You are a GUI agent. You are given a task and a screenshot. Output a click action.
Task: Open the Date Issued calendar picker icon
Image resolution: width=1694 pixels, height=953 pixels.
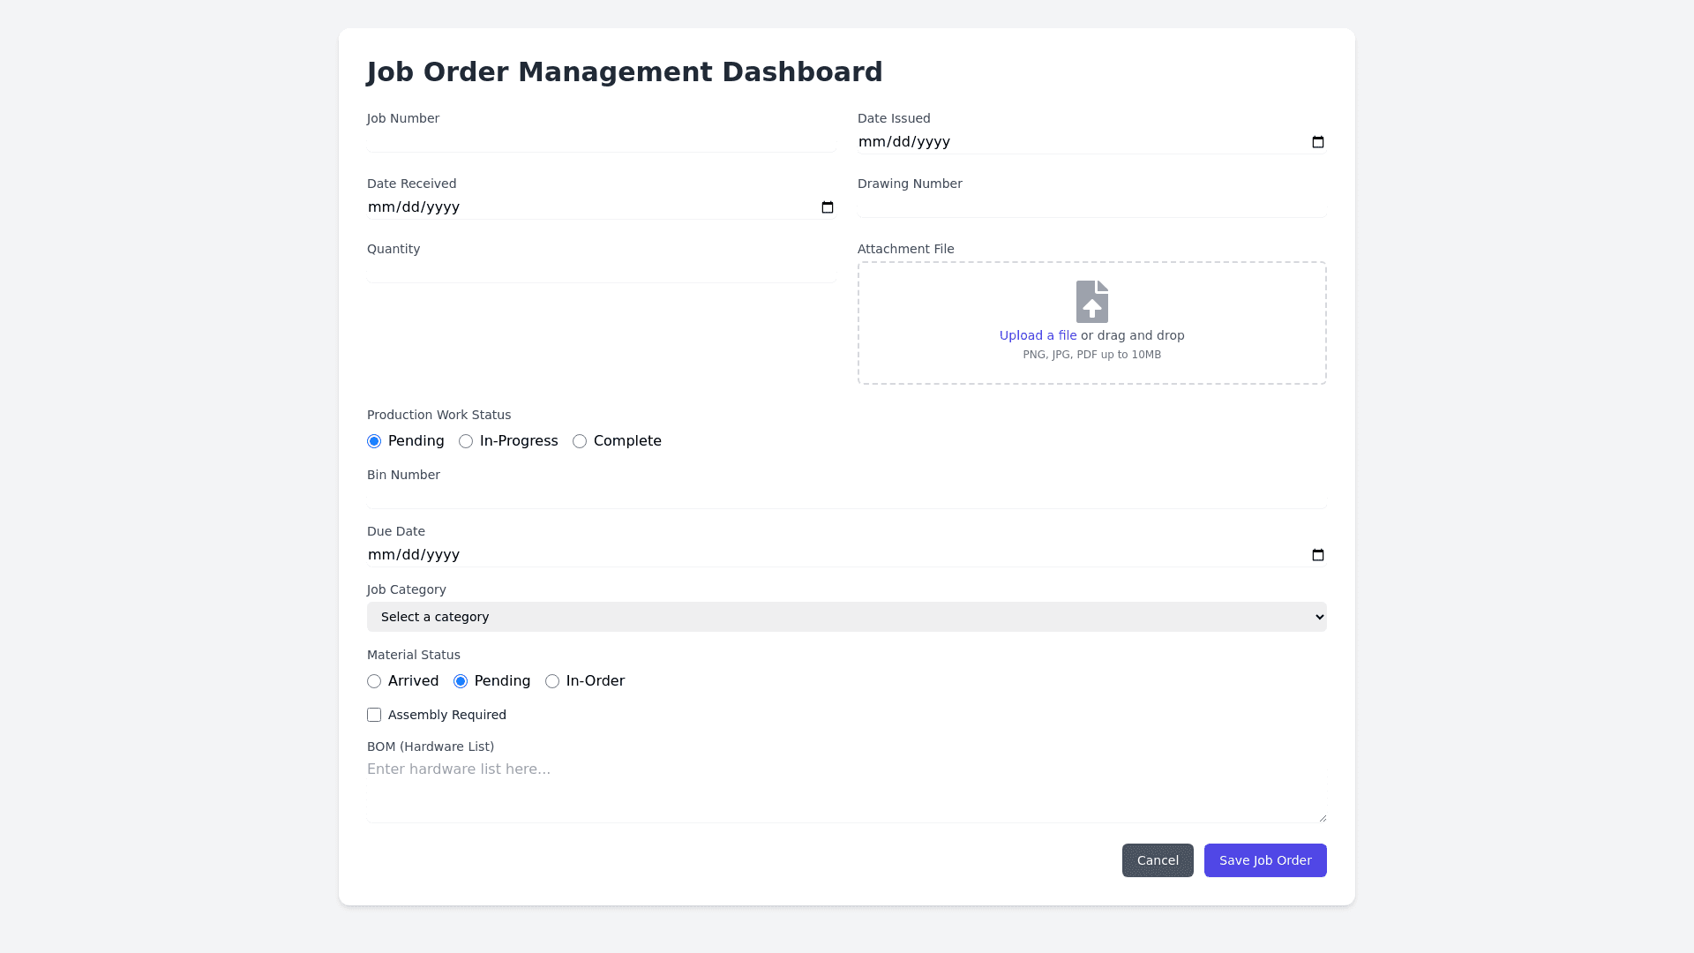click(1318, 142)
